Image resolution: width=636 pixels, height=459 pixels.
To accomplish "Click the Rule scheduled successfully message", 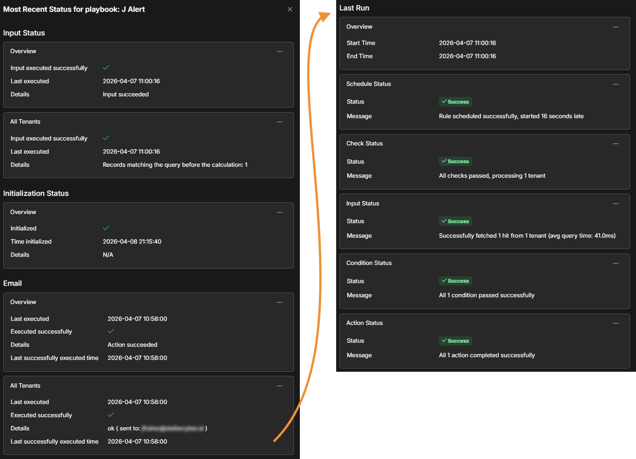I will click(511, 116).
